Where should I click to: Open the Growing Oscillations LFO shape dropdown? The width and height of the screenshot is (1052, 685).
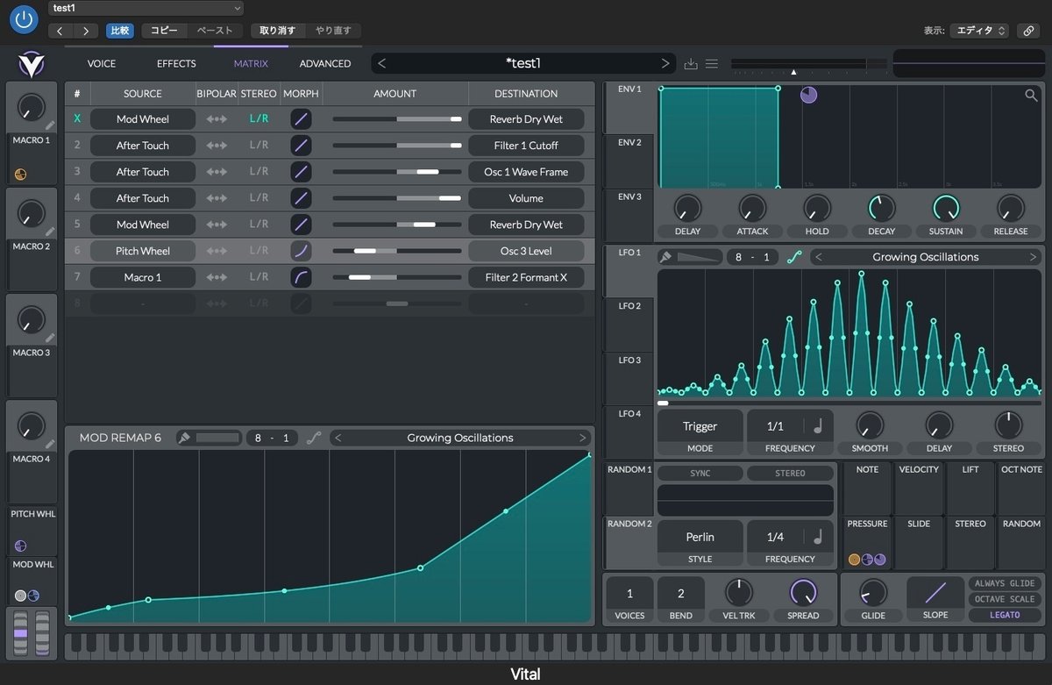[925, 256]
